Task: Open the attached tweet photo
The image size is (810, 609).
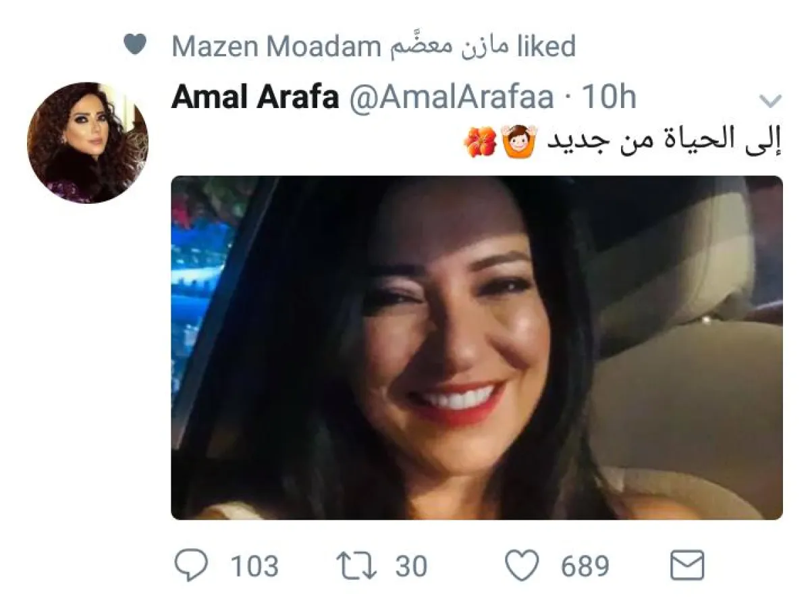Action: tap(477, 348)
